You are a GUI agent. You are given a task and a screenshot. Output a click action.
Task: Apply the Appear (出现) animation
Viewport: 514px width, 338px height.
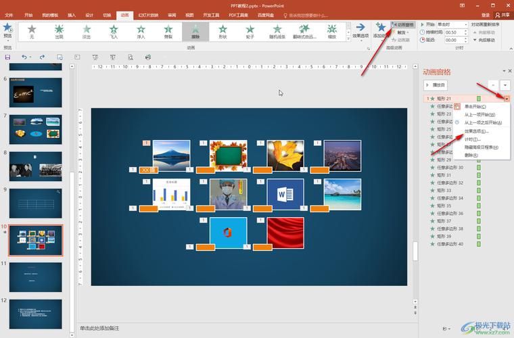tap(59, 32)
